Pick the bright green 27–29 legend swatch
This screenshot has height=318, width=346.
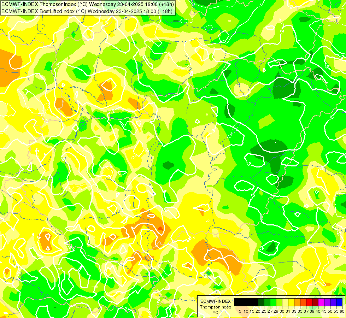pos(273,302)
